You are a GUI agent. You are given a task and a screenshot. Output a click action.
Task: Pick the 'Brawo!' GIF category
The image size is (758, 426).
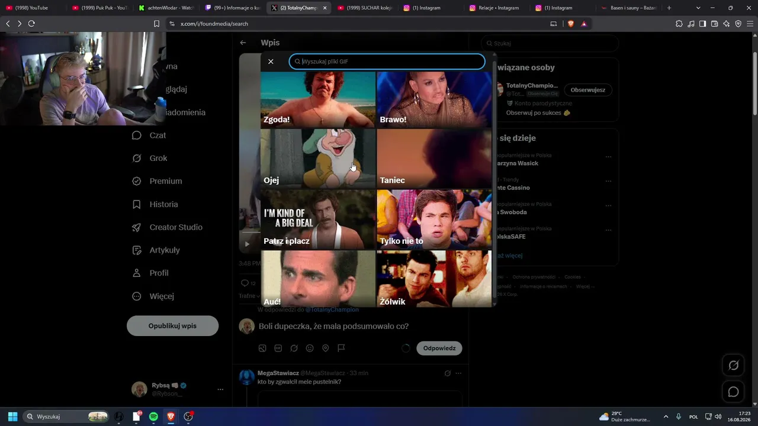(434, 99)
